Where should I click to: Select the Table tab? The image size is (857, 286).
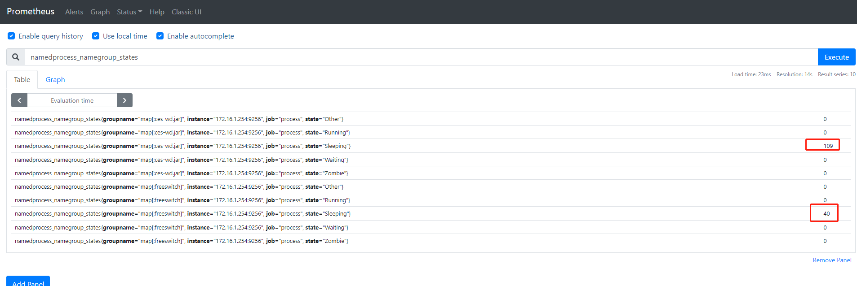22,79
